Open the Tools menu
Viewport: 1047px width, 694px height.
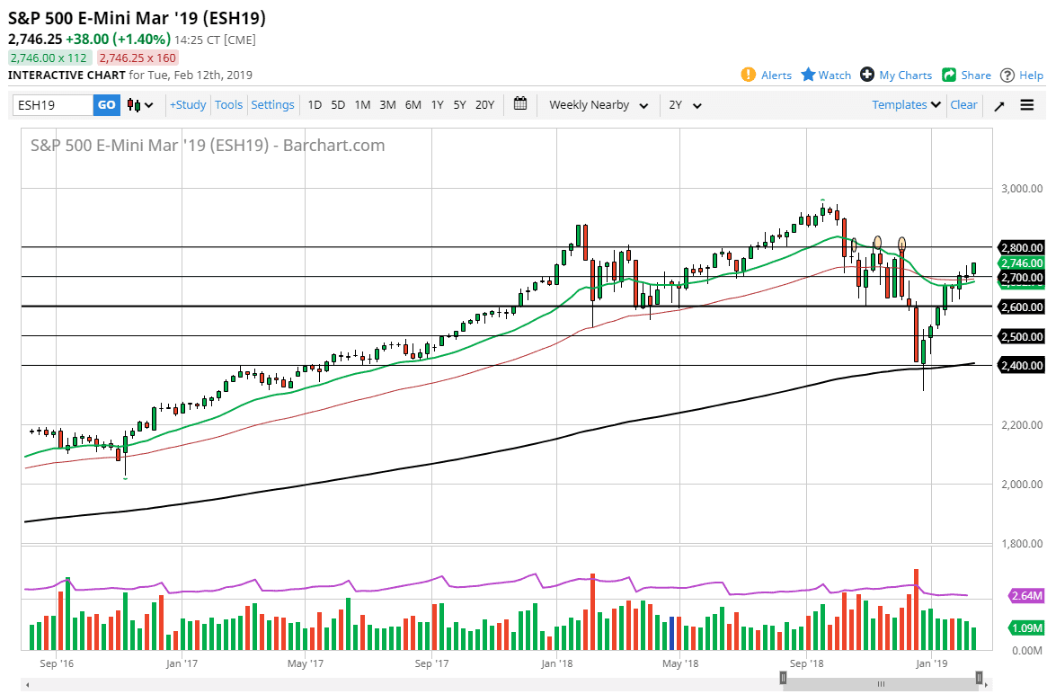(x=228, y=105)
